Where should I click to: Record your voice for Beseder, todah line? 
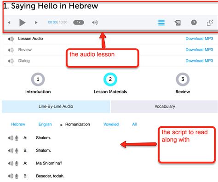17,176
